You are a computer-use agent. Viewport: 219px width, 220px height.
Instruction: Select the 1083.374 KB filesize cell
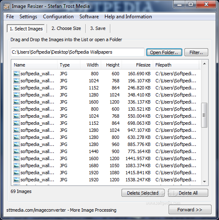point(138,166)
